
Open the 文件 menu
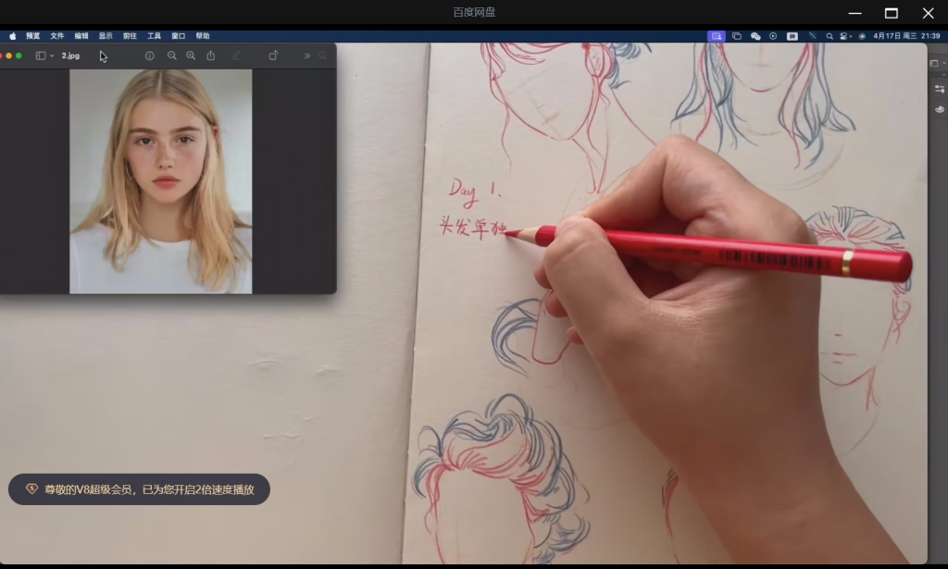(x=57, y=36)
